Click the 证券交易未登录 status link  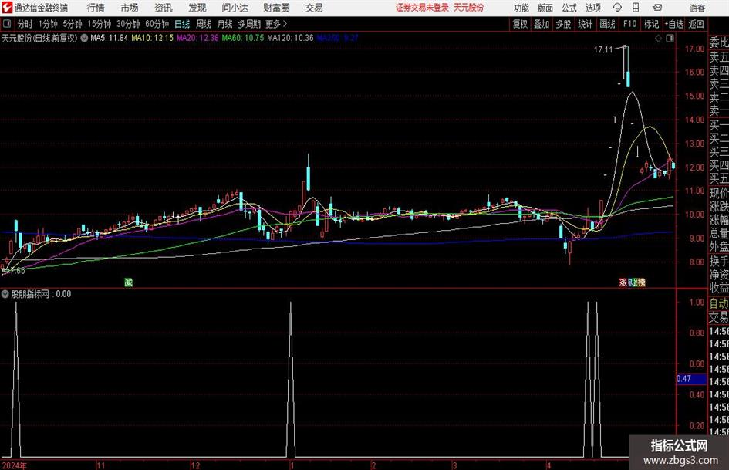point(422,8)
